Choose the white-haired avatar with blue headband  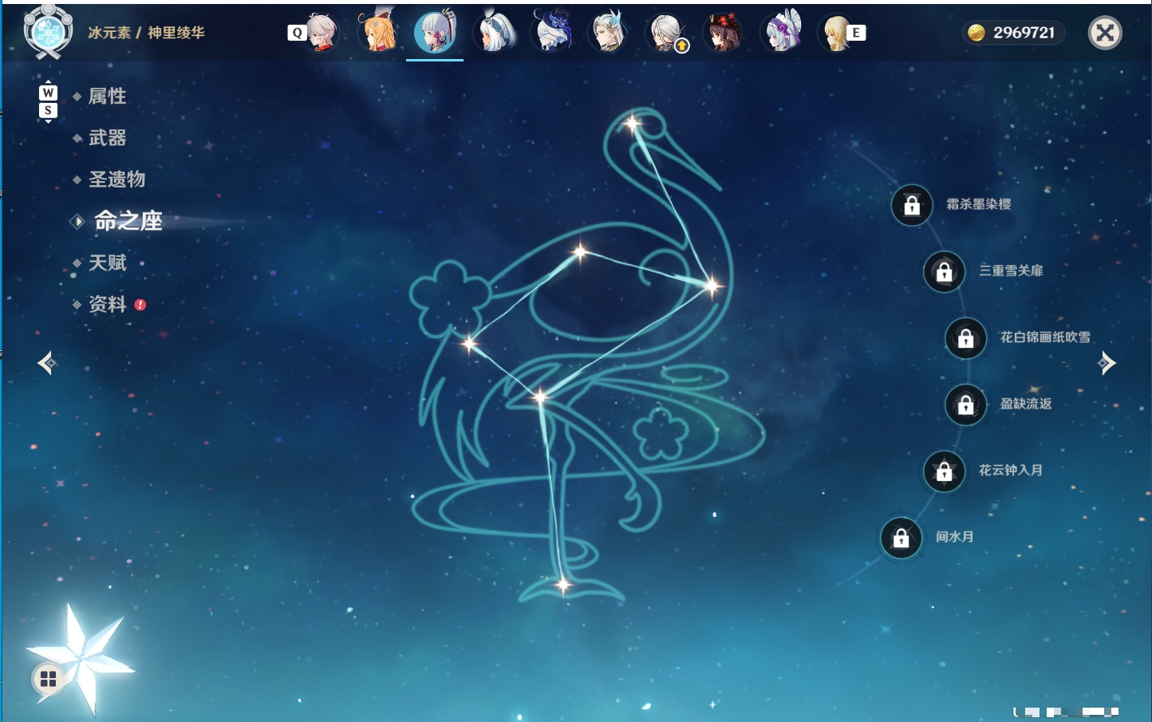(495, 33)
